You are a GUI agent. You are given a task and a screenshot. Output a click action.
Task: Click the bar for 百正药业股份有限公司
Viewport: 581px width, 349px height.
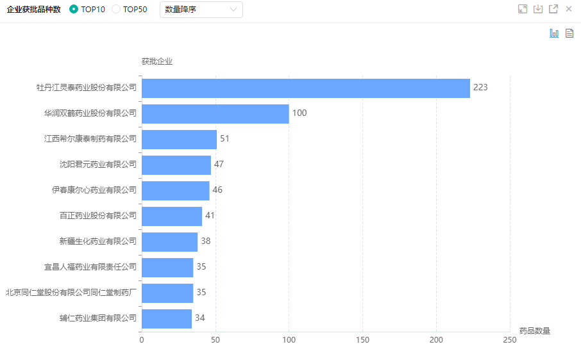172,216
